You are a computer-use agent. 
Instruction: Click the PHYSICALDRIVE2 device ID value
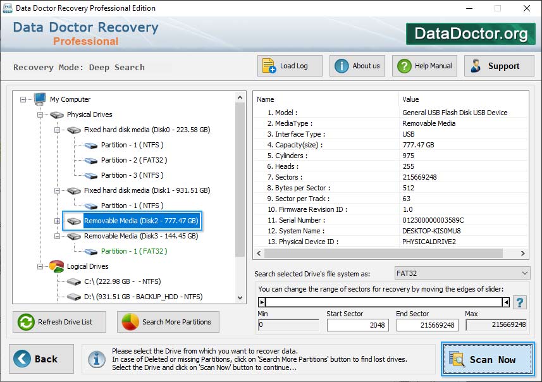(x=429, y=242)
